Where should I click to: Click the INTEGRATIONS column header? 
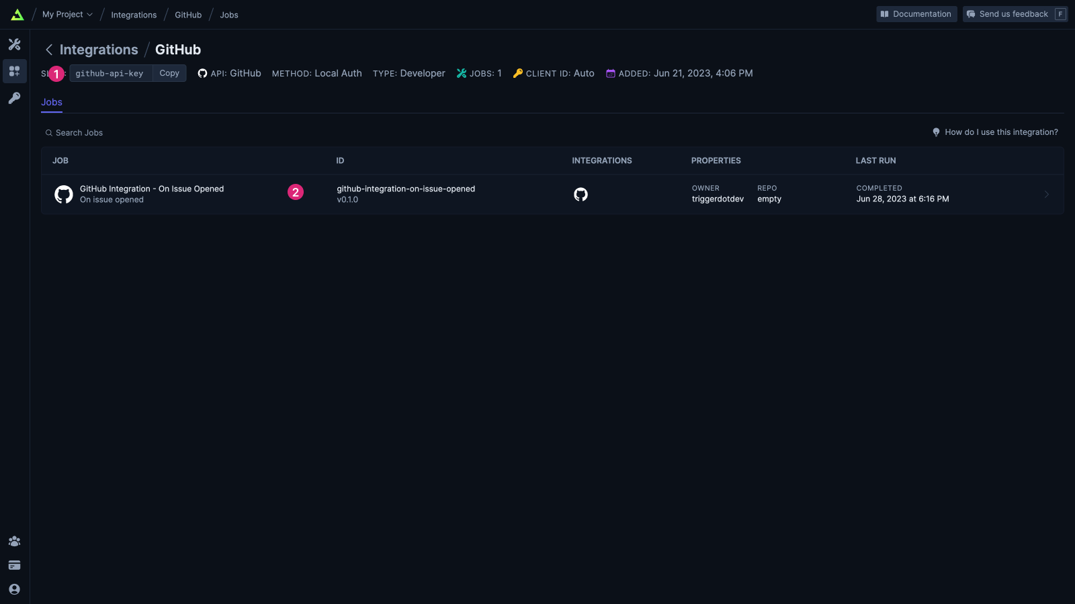point(602,160)
